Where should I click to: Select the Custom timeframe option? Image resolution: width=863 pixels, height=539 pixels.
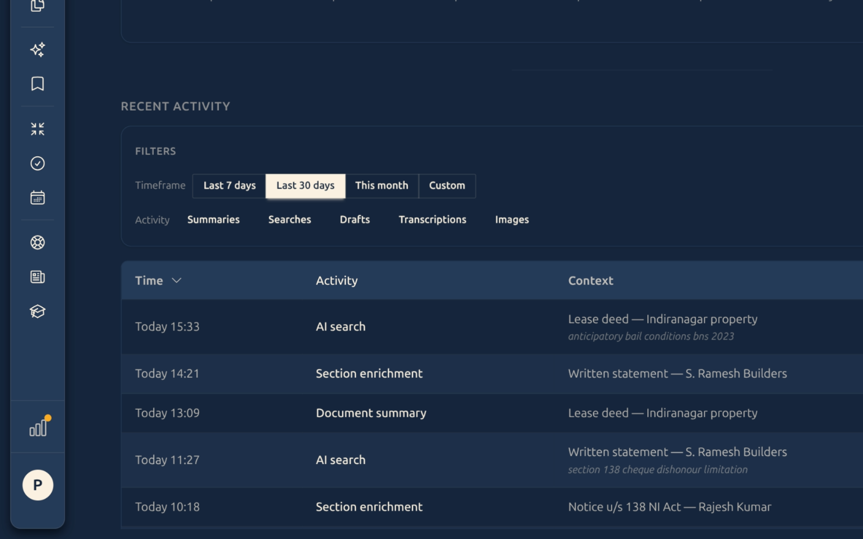pyautogui.click(x=447, y=185)
